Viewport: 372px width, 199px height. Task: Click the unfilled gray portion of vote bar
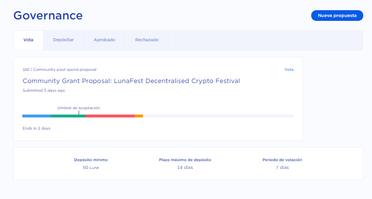click(218, 116)
